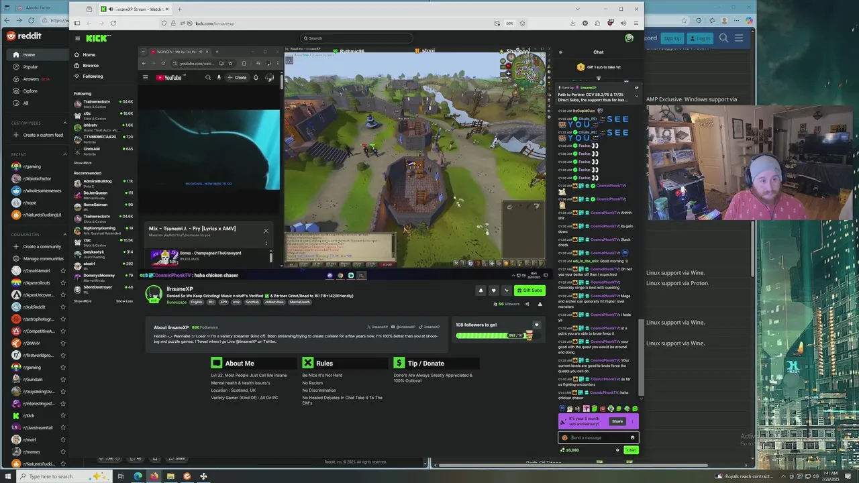Open Kick user avatar menu

629,38
